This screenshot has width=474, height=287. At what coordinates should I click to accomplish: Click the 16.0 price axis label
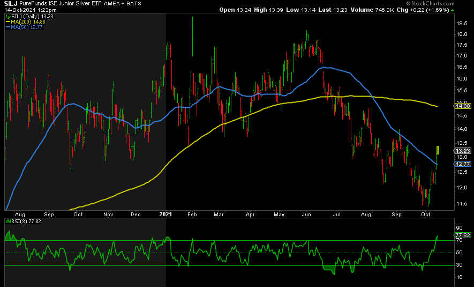pyautogui.click(x=462, y=79)
